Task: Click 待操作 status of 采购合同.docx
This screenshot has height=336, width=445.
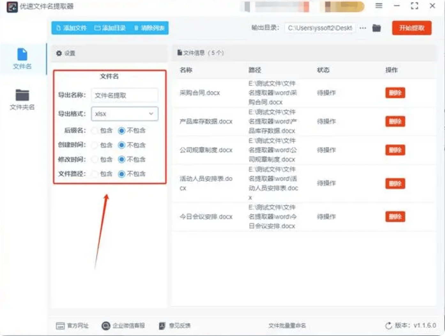Action: click(x=326, y=93)
